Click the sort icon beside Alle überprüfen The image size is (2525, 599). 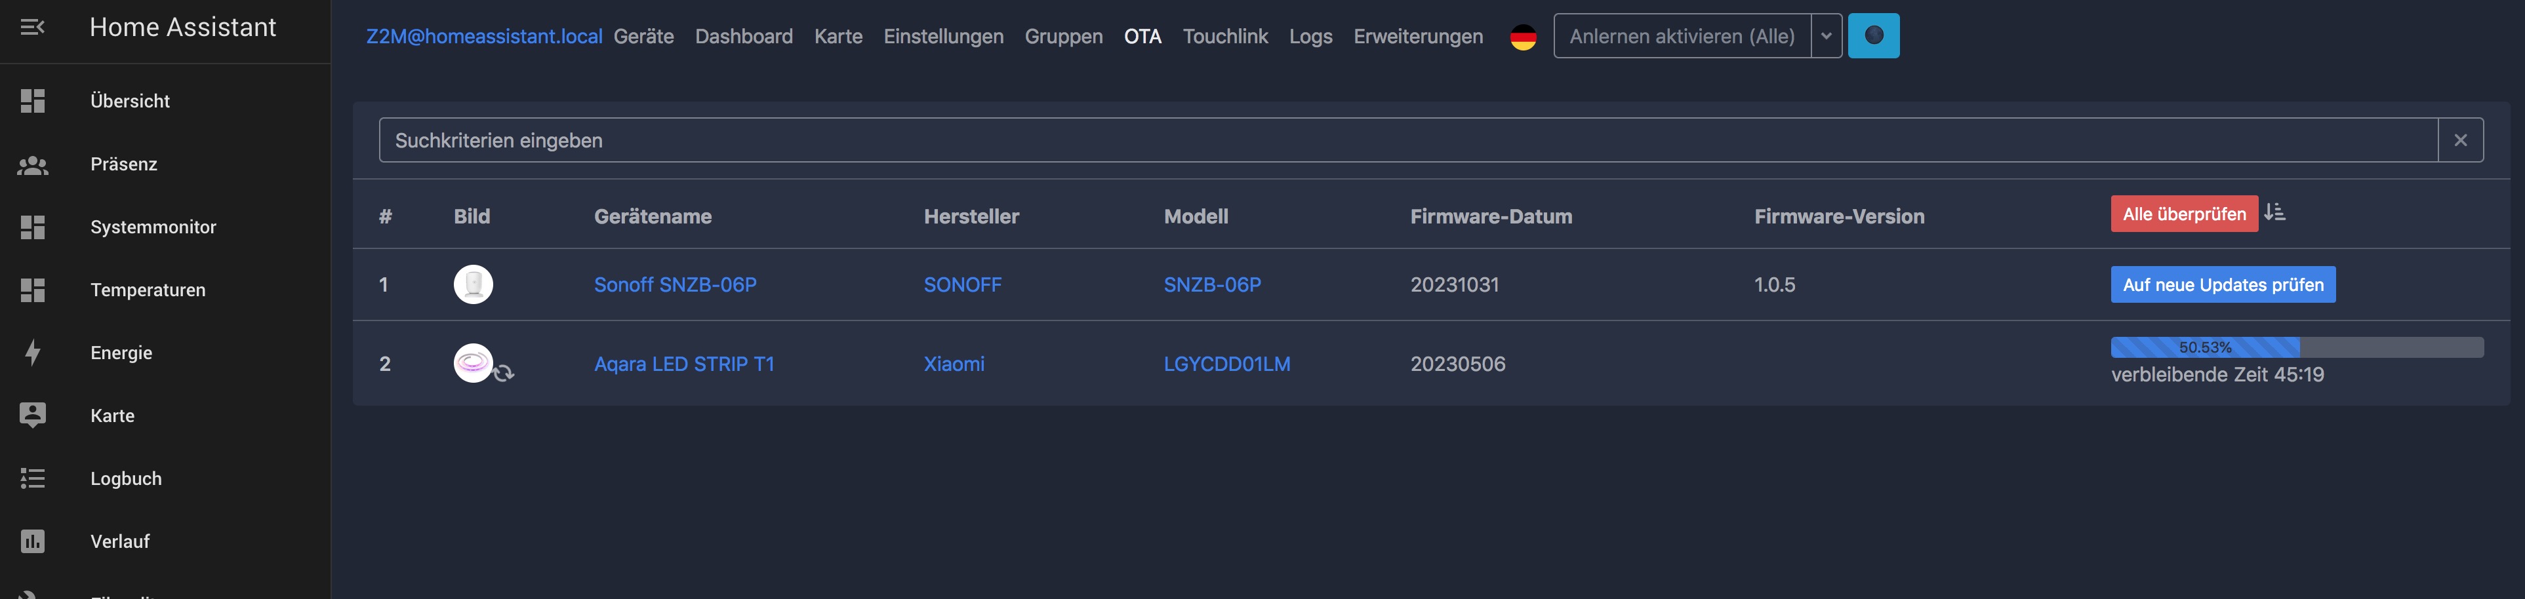pyautogui.click(x=2275, y=212)
